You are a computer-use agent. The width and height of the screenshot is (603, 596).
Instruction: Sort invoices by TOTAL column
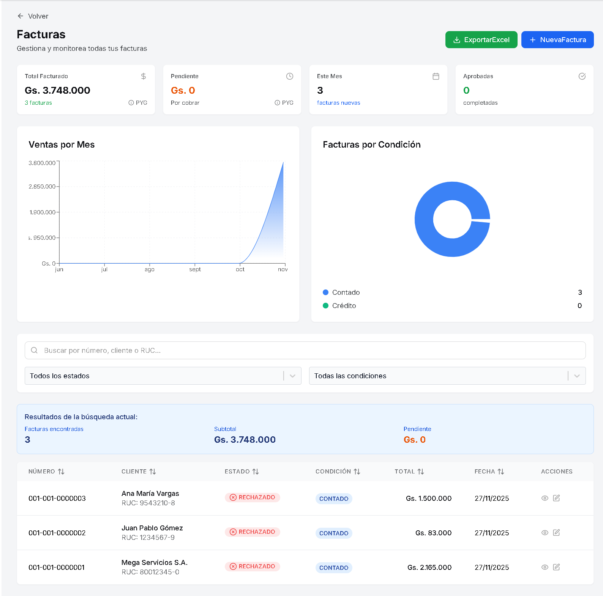pyautogui.click(x=421, y=472)
